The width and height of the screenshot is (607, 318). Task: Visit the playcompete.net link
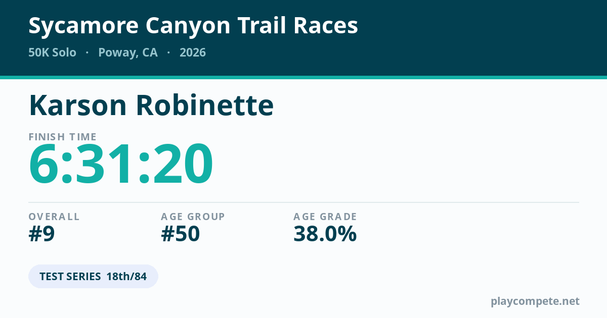[535, 301]
